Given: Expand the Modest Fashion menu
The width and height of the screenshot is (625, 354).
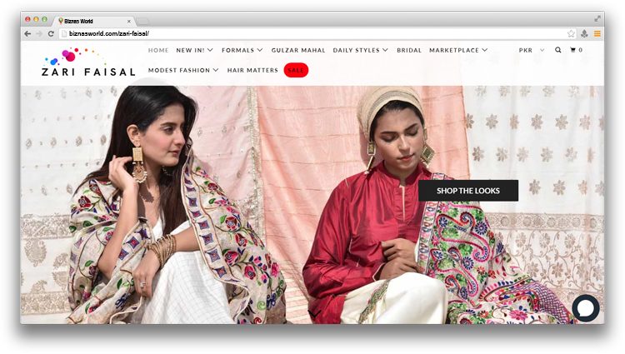Looking at the screenshot, I should click(x=183, y=70).
